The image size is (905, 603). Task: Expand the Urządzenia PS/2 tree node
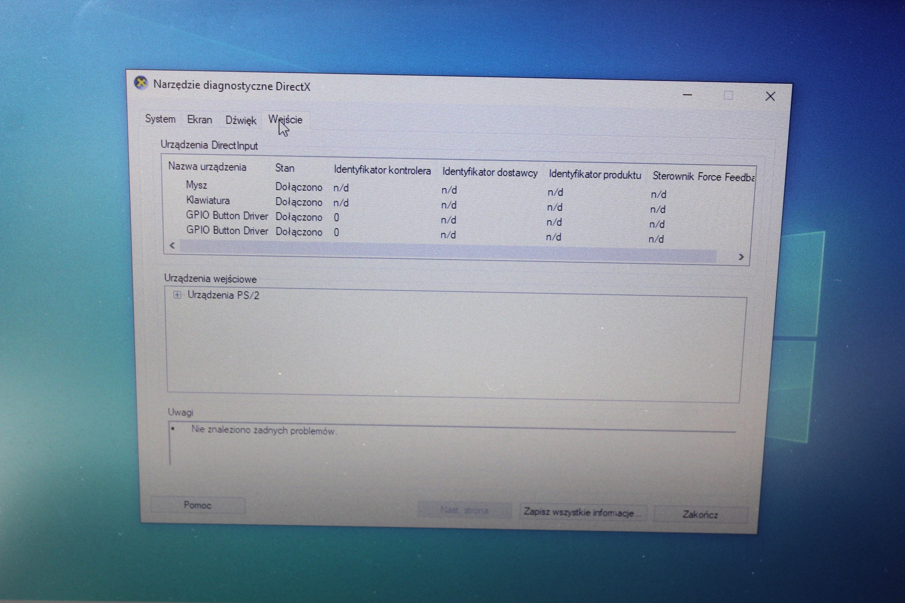177,295
